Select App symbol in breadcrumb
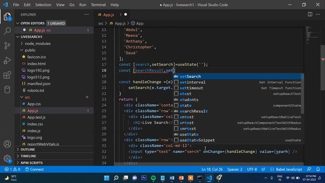Image resolution: width=325 pixels, height=183 pixels. (x=137, y=23)
